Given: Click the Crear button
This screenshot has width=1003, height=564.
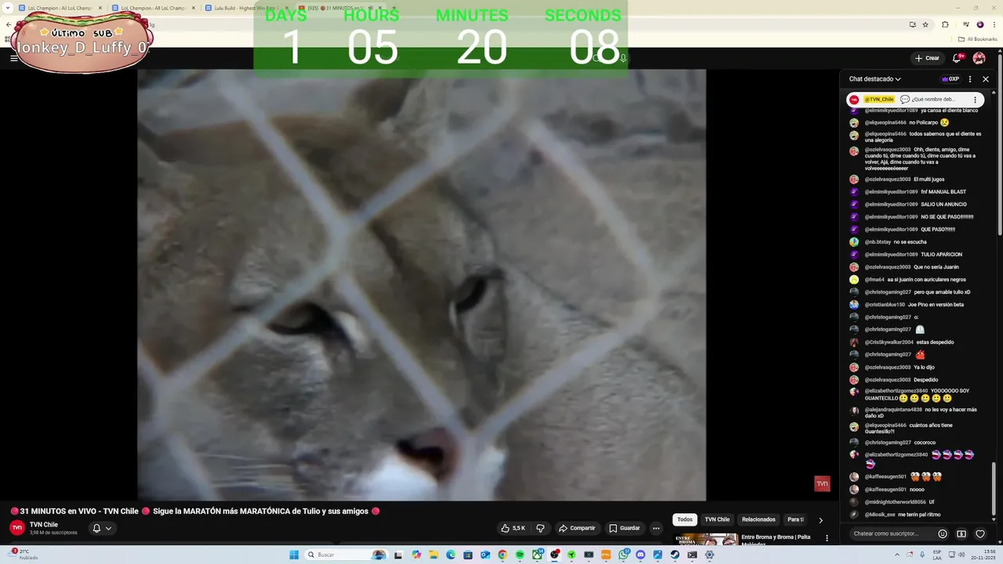Looking at the screenshot, I should [926, 58].
